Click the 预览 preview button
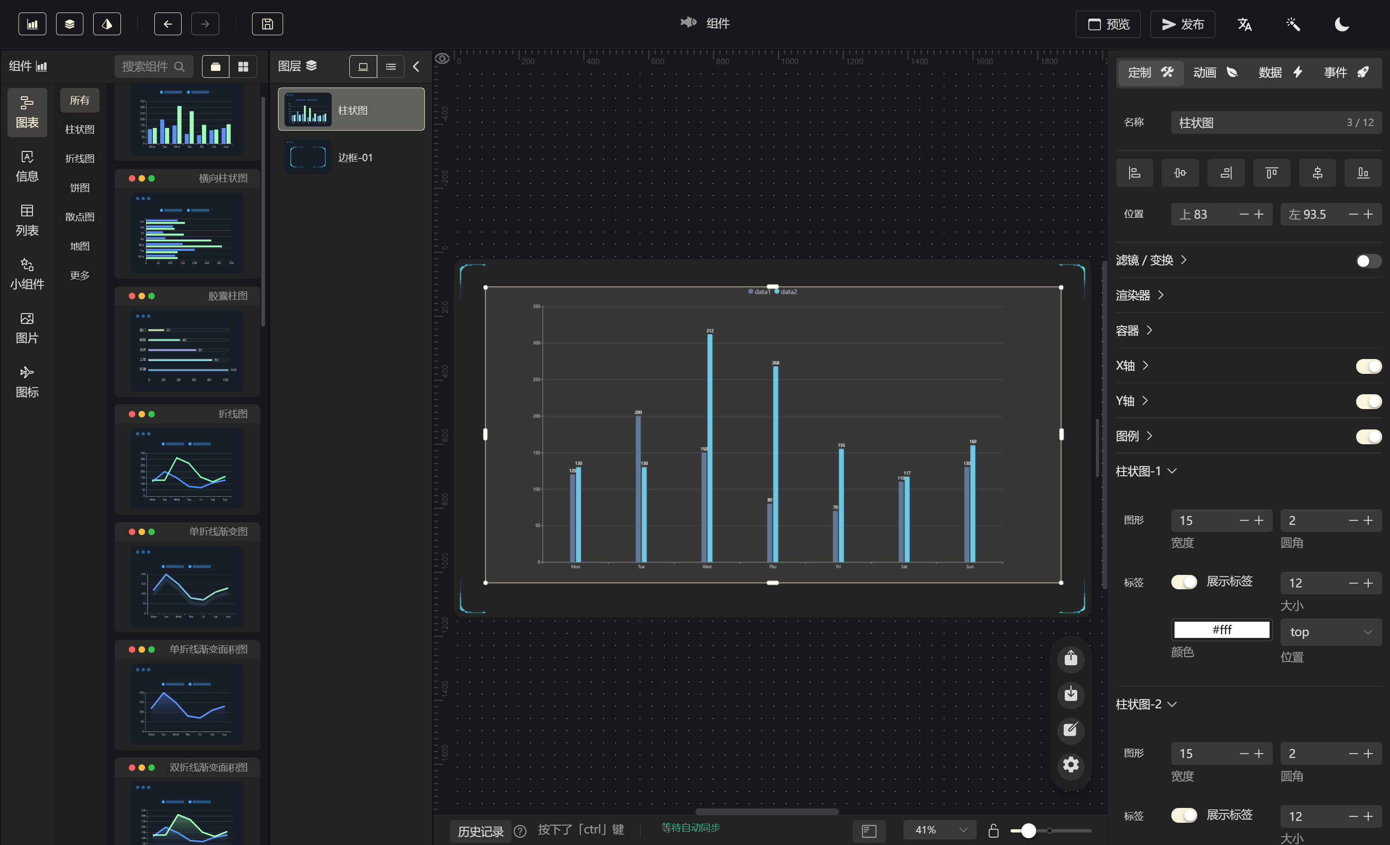Image resolution: width=1390 pixels, height=845 pixels. (1108, 24)
